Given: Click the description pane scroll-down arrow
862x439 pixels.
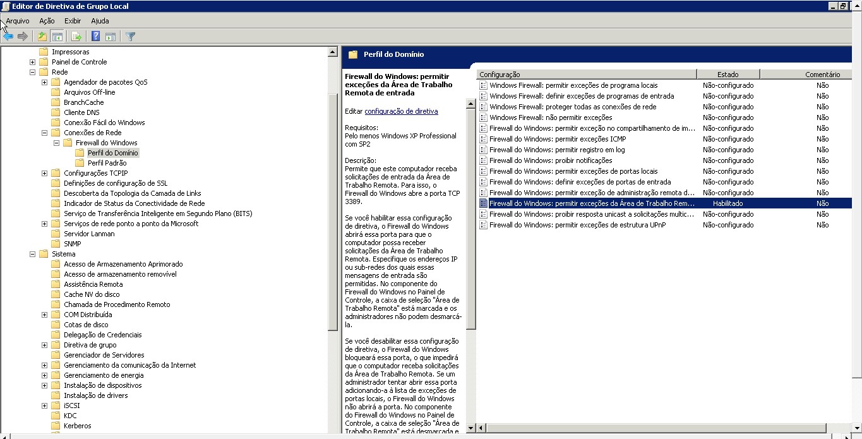Looking at the screenshot, I should (x=470, y=428).
